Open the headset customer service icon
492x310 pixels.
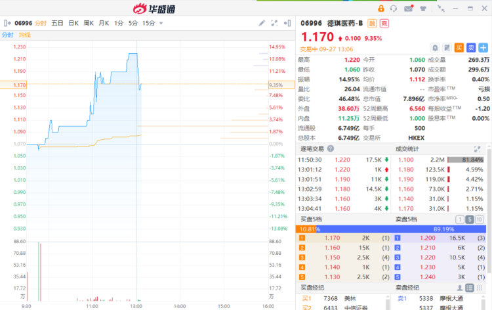[394, 9]
